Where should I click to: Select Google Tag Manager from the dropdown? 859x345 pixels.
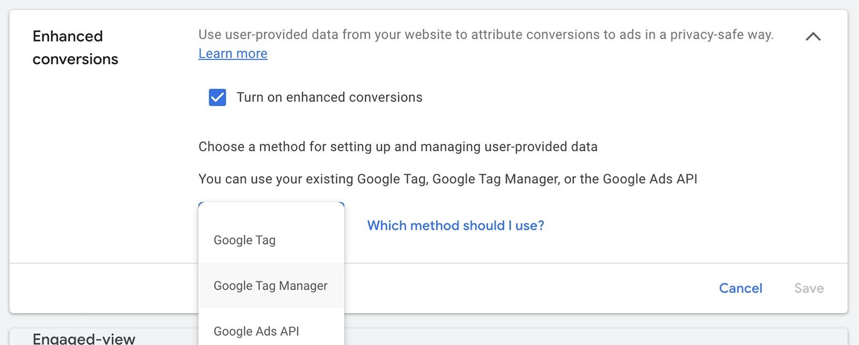(x=271, y=286)
